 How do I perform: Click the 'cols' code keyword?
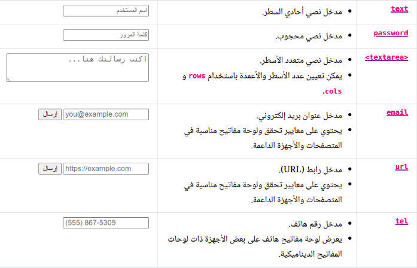pos(333,92)
